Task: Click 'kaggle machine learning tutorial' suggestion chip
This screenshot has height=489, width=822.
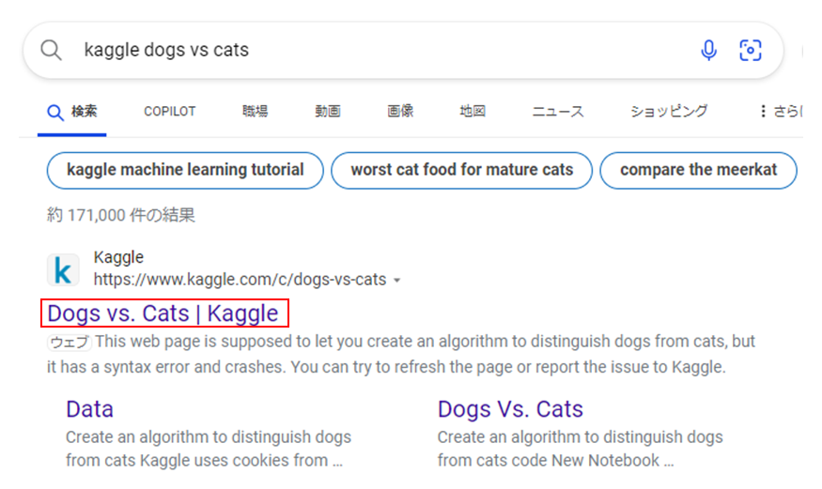Action: point(185,170)
